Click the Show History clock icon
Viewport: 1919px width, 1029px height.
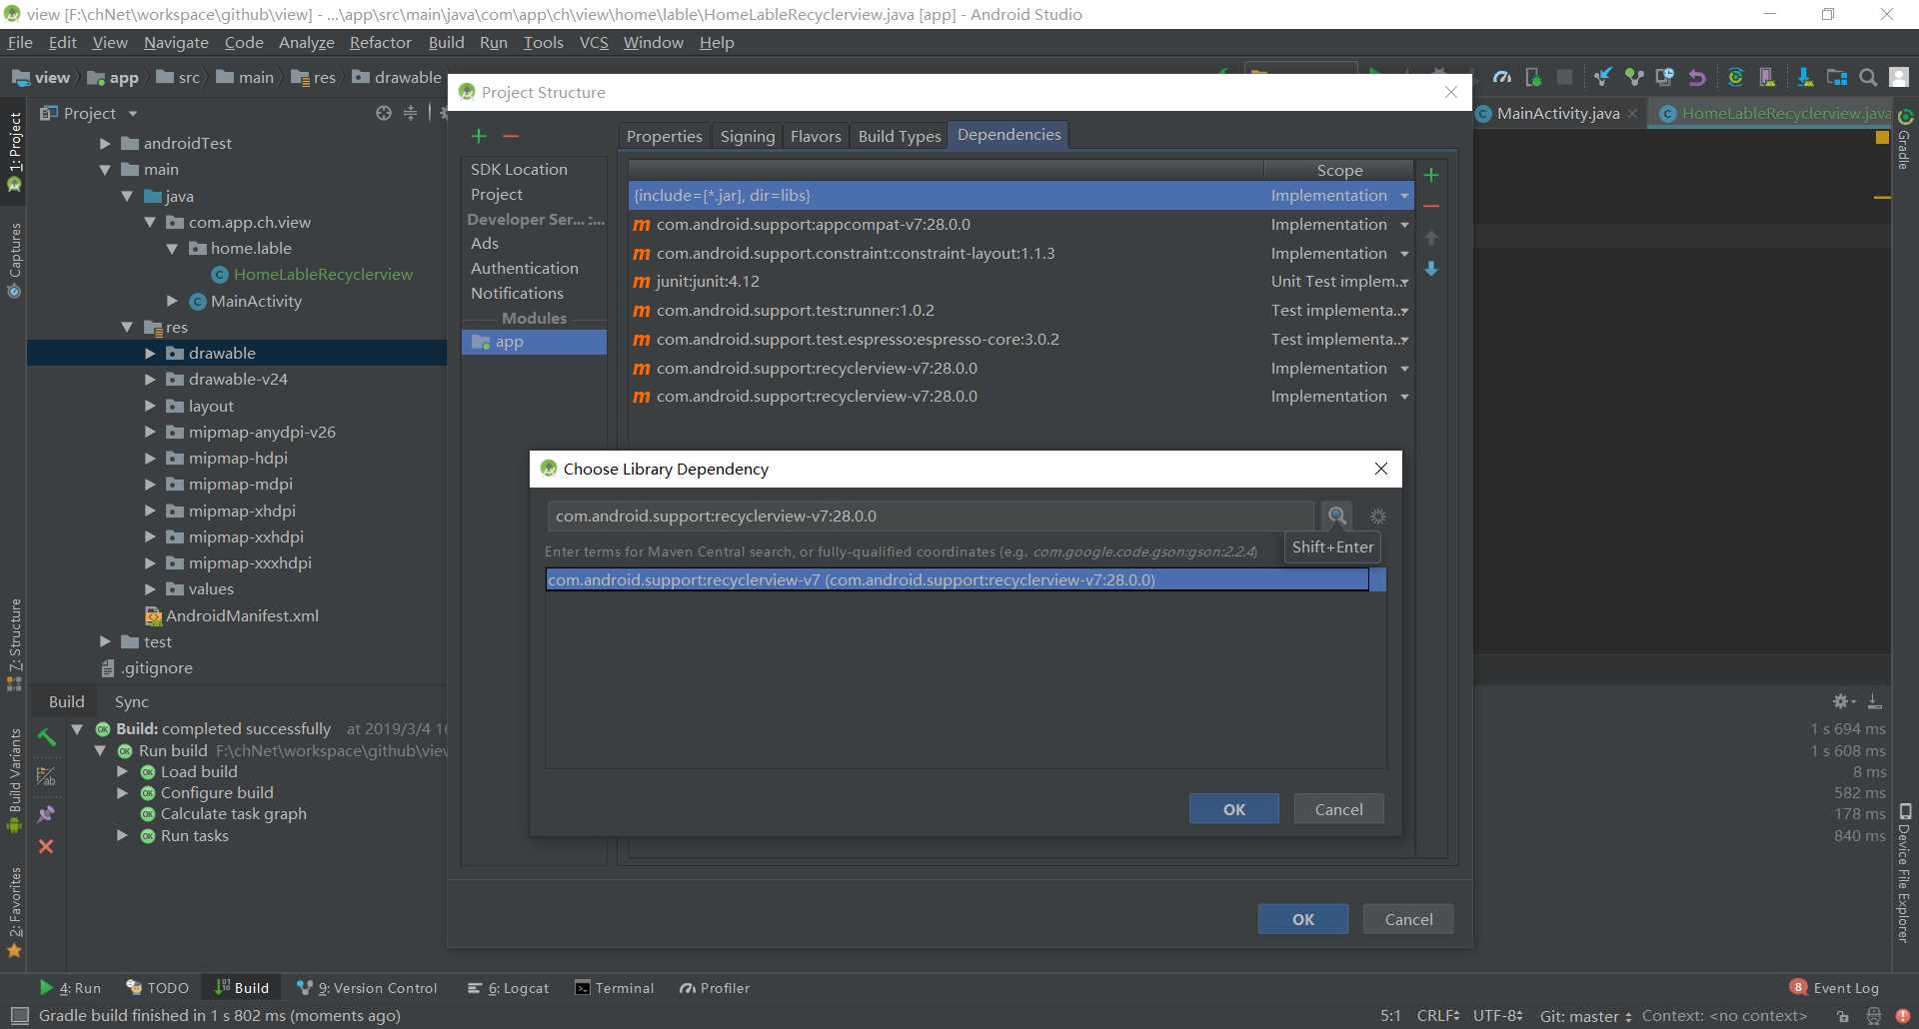pyautogui.click(x=1665, y=77)
